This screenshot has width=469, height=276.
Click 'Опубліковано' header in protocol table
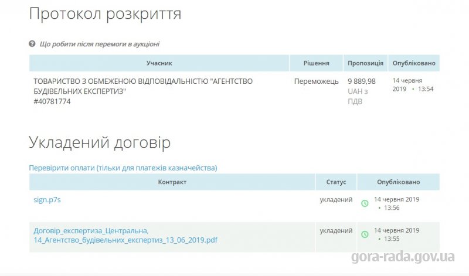tap(414, 63)
